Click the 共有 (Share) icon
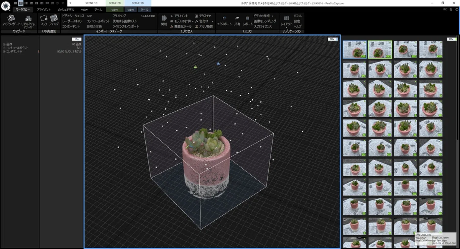Image resolution: width=460 pixels, height=249 pixels. (237, 21)
